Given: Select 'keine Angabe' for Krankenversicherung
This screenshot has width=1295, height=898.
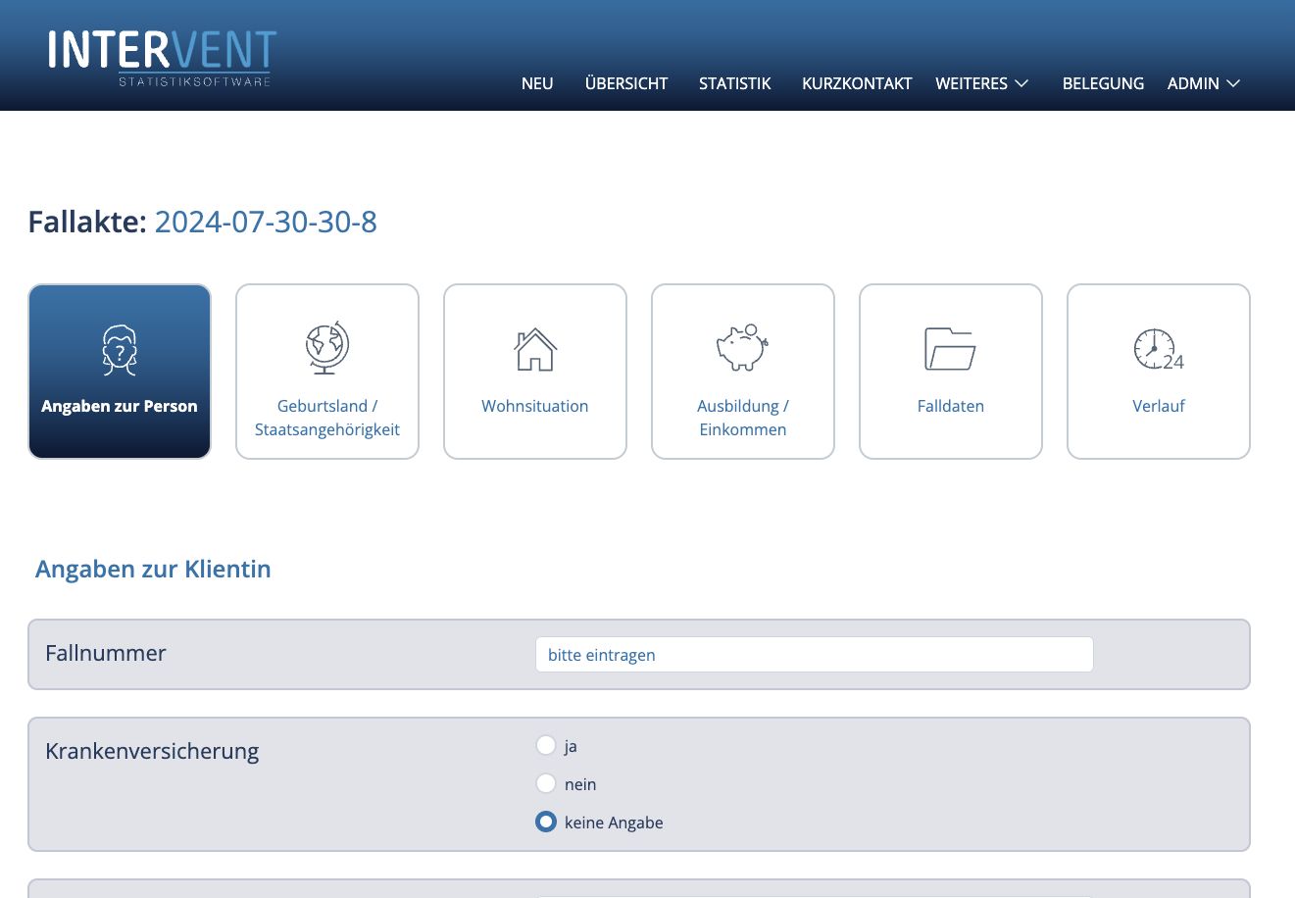Looking at the screenshot, I should tap(546, 823).
